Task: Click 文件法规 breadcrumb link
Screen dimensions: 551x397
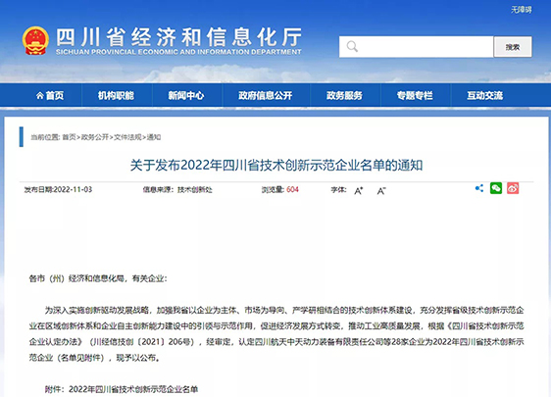Action: (x=127, y=137)
